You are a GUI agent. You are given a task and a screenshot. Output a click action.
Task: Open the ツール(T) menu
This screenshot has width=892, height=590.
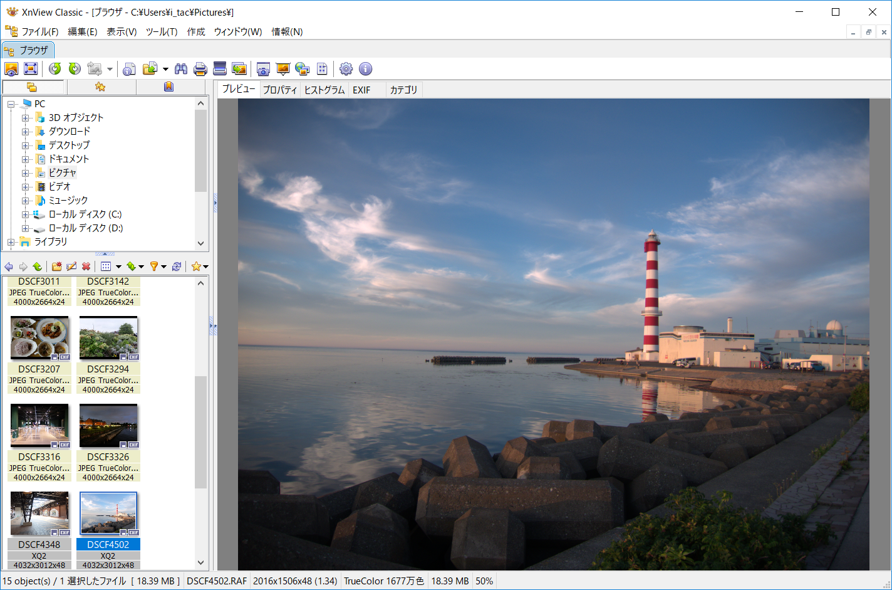(x=162, y=32)
